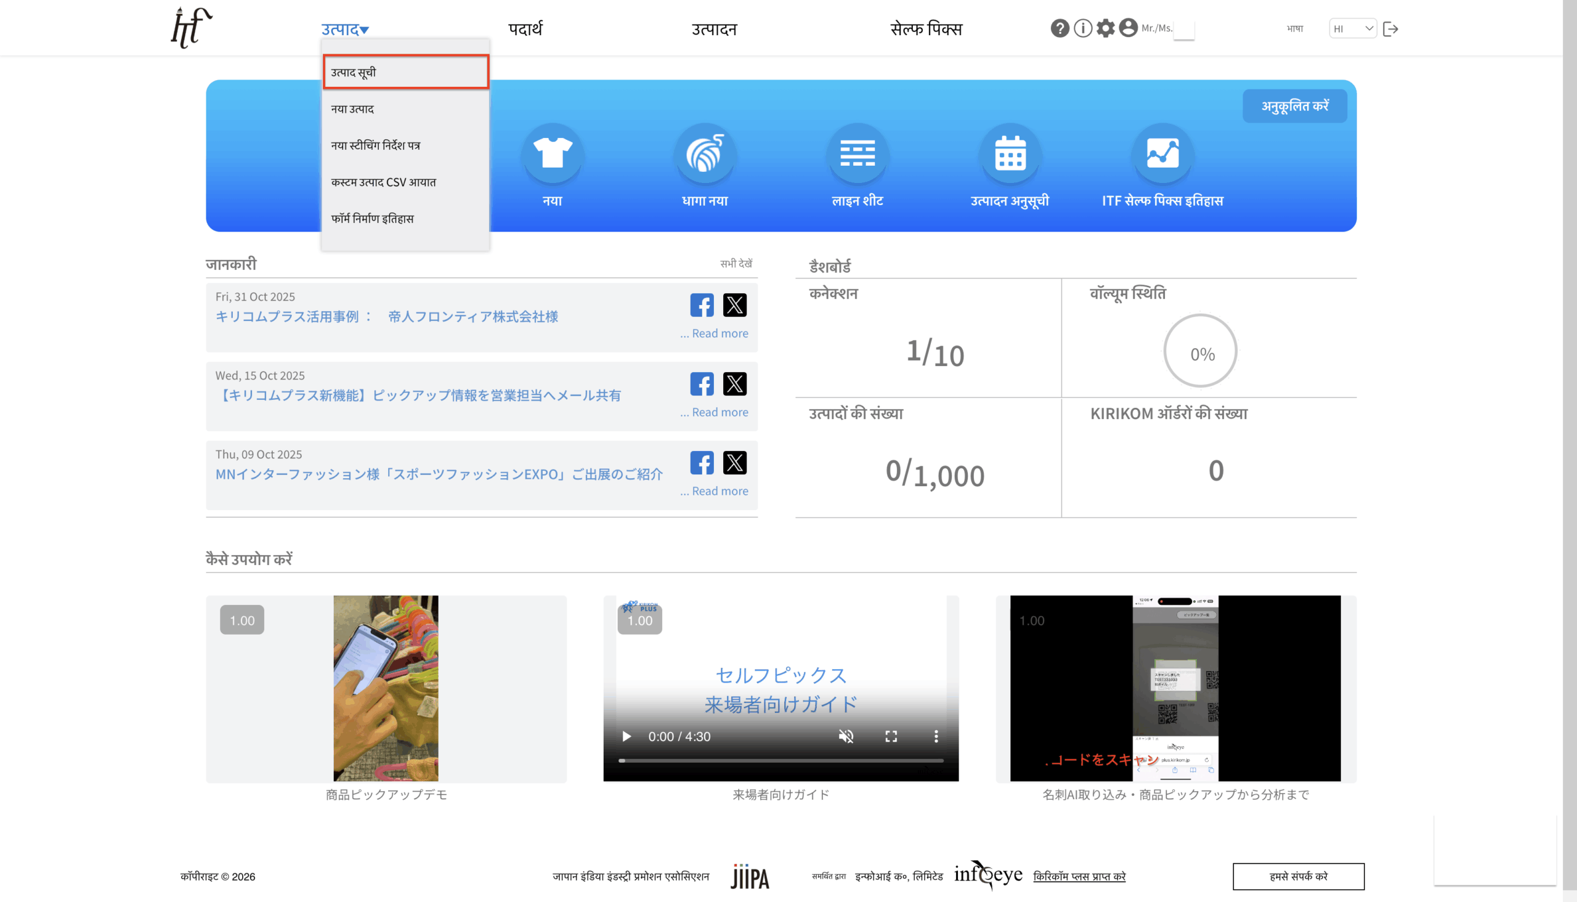The height and width of the screenshot is (902, 1577).
Task: Click the T-shirt new product icon
Action: click(552, 153)
